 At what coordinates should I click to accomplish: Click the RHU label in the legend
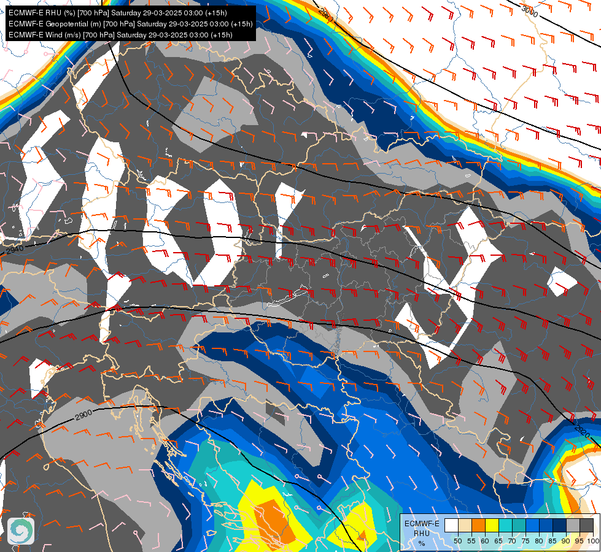[x=422, y=534]
